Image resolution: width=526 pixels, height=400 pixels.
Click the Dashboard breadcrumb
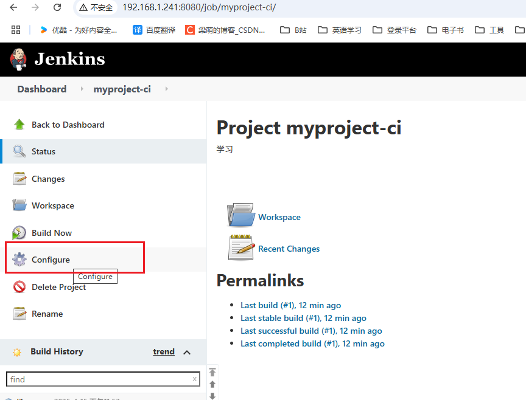click(x=42, y=89)
